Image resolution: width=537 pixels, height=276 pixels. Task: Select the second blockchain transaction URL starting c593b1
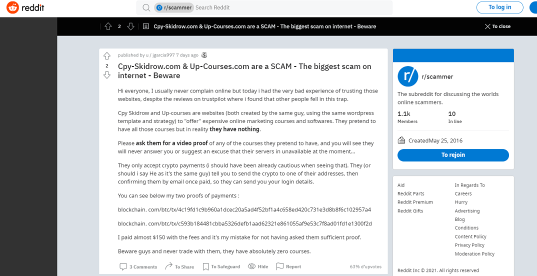coord(245,224)
